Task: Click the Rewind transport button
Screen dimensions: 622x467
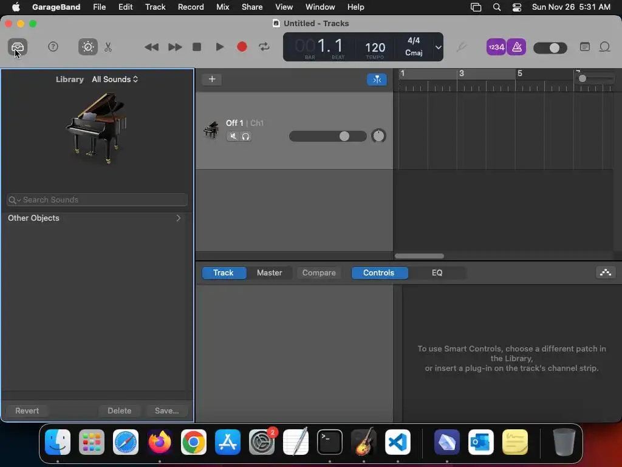Action: [x=151, y=47]
